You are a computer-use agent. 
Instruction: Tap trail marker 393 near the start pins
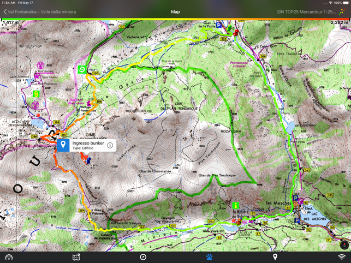[x=223, y=39]
